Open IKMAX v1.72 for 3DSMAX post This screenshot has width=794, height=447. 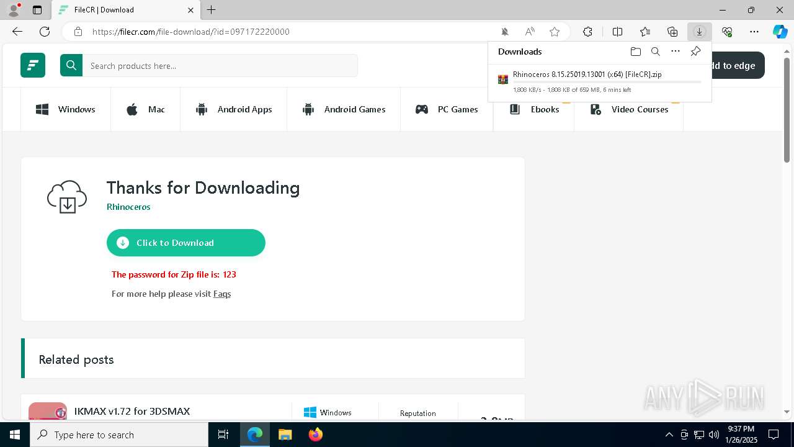click(x=132, y=411)
